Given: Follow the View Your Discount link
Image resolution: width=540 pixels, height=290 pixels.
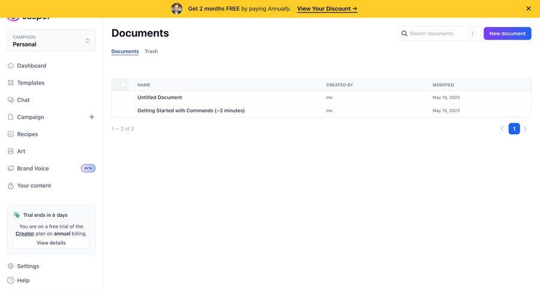Looking at the screenshot, I should (327, 8).
